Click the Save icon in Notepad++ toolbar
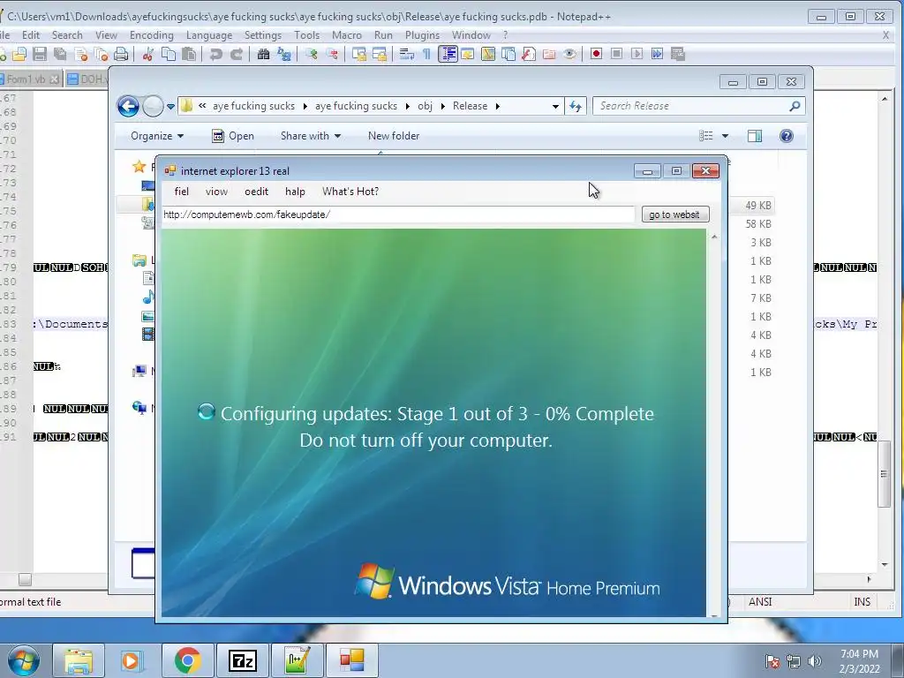The height and width of the screenshot is (678, 904). coord(39,54)
